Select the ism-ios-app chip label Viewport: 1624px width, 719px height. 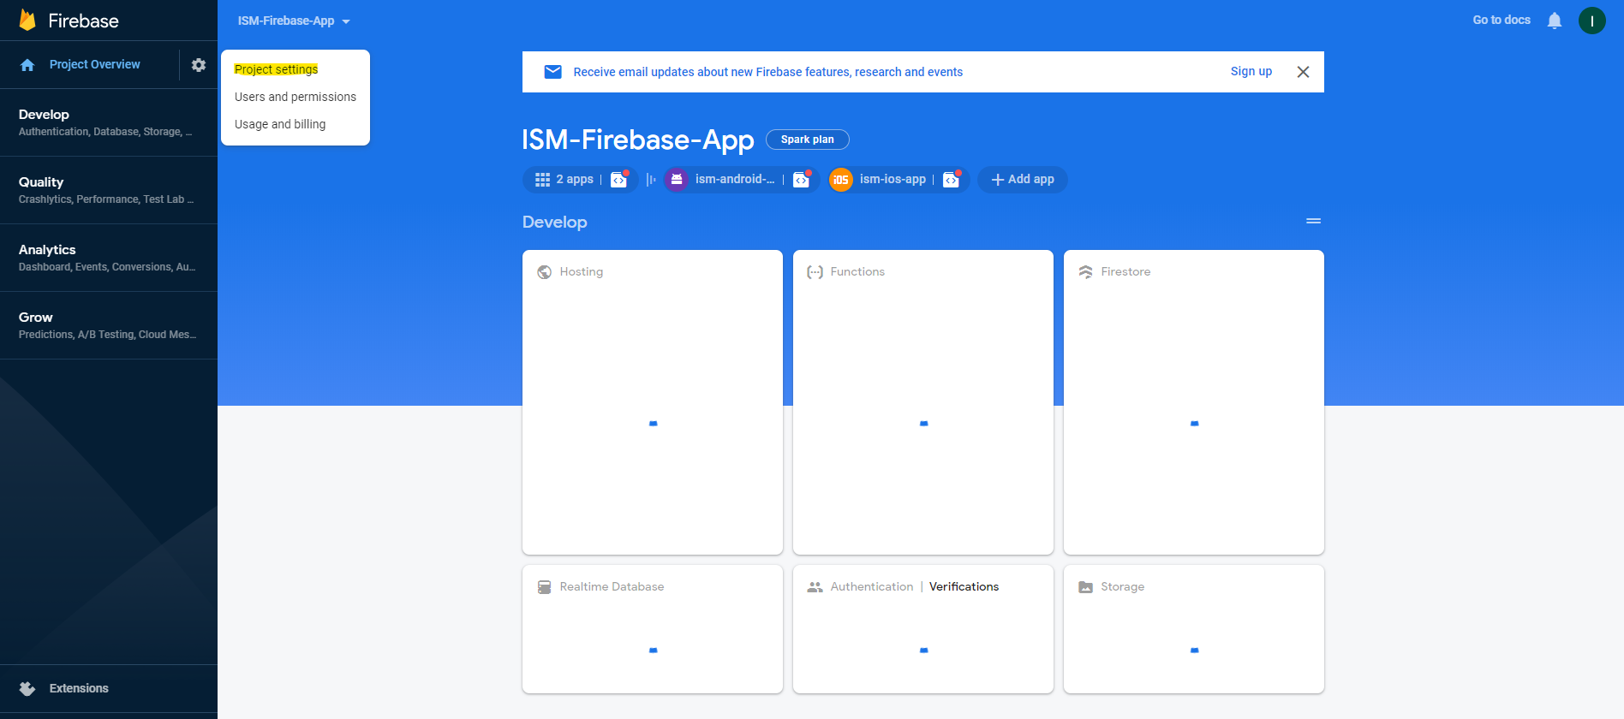click(893, 180)
